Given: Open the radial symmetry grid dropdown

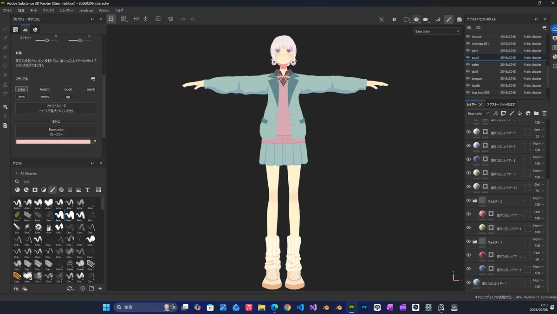Looking at the screenshot, I should (x=124, y=19).
